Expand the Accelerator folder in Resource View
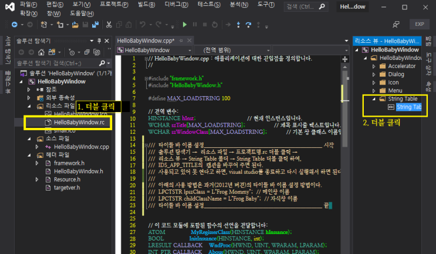This screenshot has height=254, width=436. pyautogui.click(x=374, y=66)
